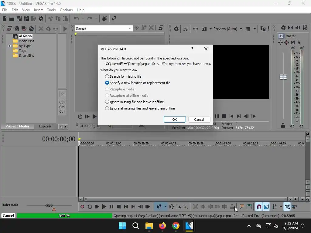This screenshot has width=311, height=233.
Task: Select the Zoom Edit tool magnifier icon
Action: [x=186, y=207]
